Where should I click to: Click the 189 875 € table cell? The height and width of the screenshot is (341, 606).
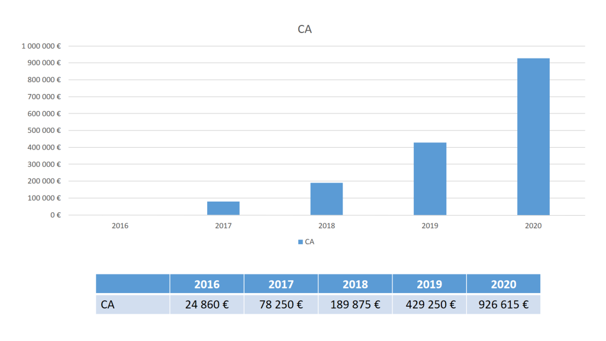coord(355,304)
